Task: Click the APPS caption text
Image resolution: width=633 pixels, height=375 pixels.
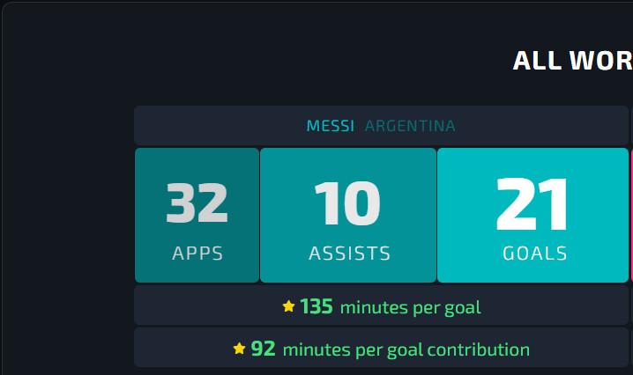Action: 197,254
